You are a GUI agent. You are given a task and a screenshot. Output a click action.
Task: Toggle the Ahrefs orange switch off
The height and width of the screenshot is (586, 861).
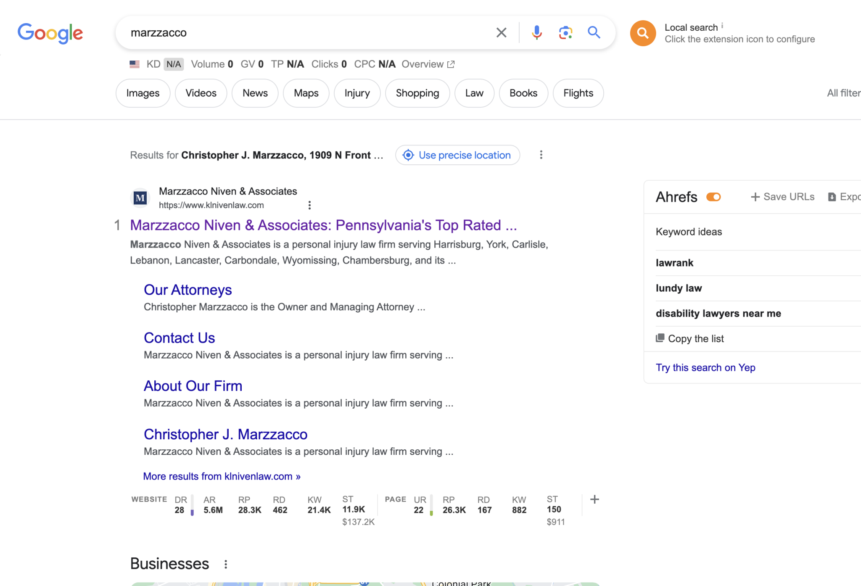tap(713, 197)
